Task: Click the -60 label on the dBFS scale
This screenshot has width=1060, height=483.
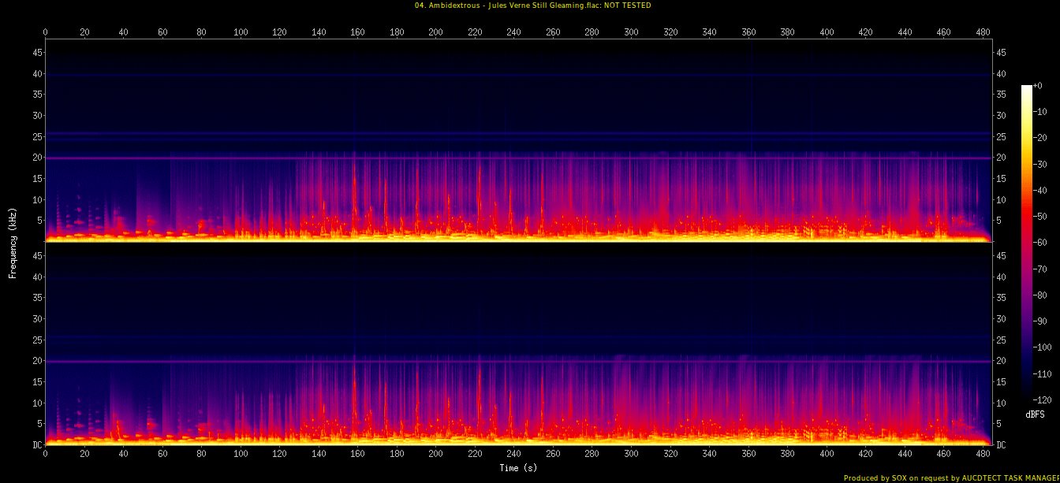Action: point(1042,242)
